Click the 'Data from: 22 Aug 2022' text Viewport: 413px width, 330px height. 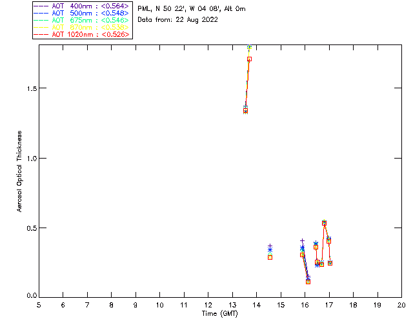tap(177, 20)
